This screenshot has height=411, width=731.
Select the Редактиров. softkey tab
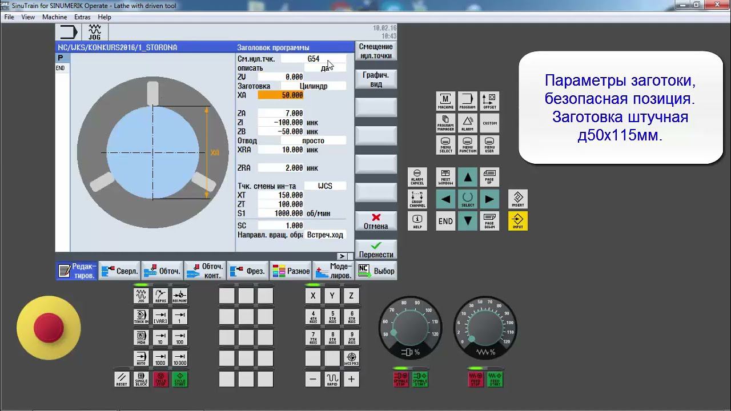coord(77,271)
